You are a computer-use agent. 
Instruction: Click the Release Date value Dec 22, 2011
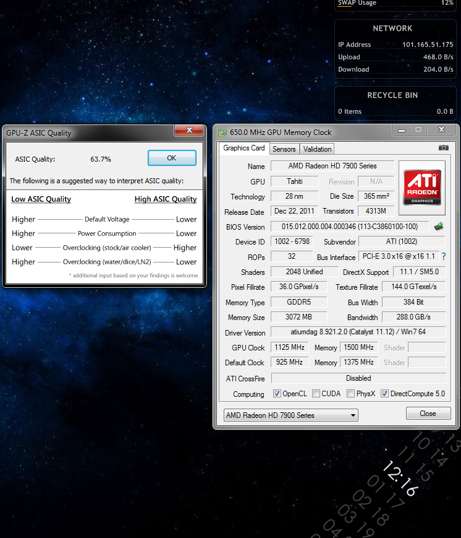(x=295, y=211)
